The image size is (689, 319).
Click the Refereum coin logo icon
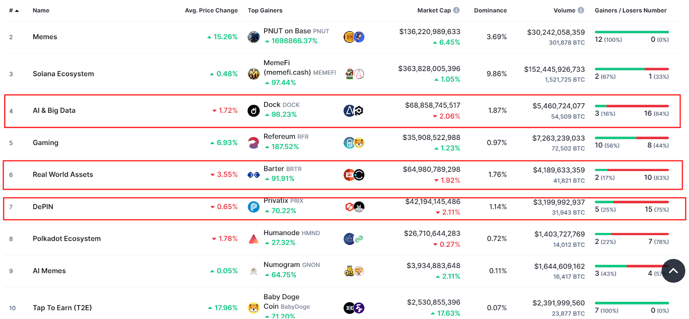pyautogui.click(x=254, y=142)
